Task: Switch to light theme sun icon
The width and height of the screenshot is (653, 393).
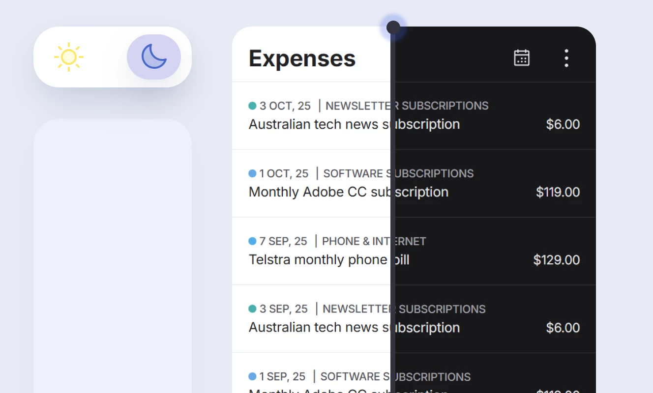Action: click(69, 57)
